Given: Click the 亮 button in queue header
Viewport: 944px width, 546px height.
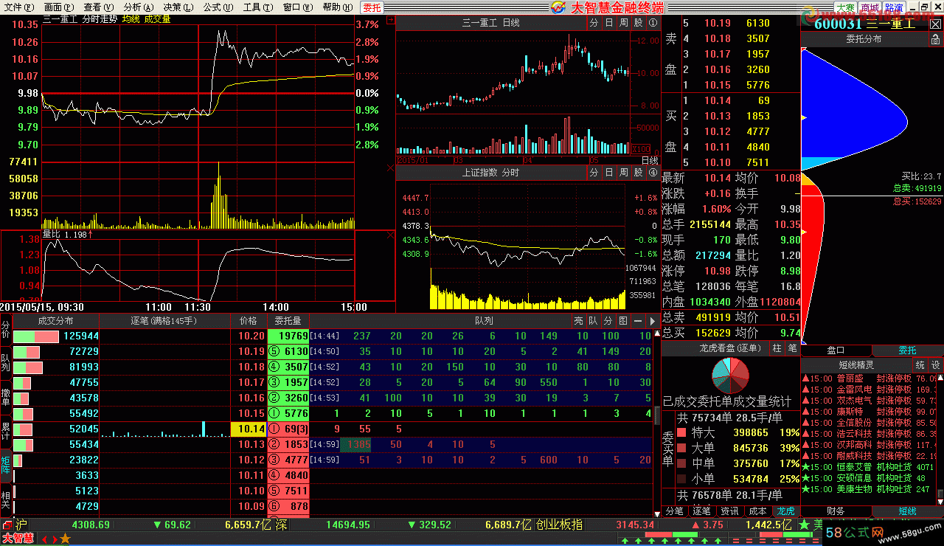Looking at the screenshot, I should [x=578, y=321].
